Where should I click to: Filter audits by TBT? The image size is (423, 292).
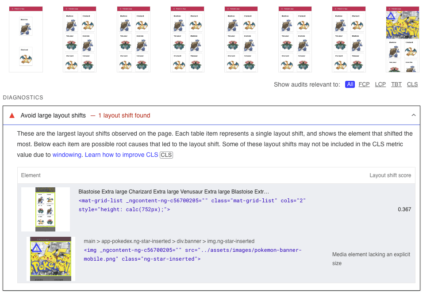[396, 84]
